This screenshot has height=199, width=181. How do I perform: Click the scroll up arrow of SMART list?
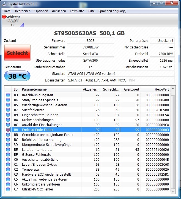[x=173, y=88]
